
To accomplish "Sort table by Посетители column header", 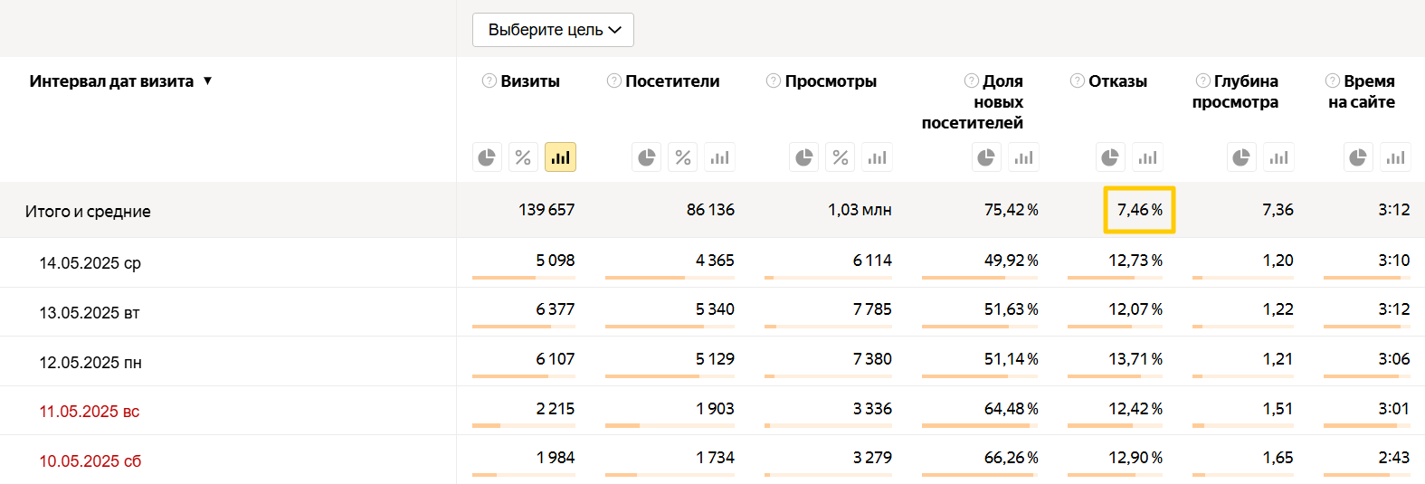I will tap(672, 81).
